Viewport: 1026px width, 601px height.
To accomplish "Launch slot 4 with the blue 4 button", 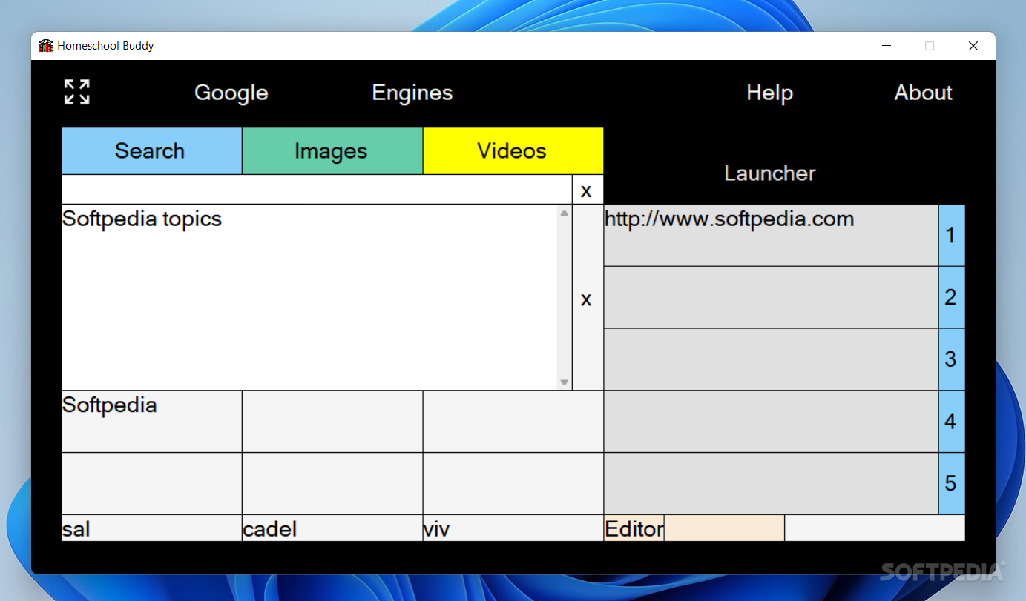I will 951,422.
